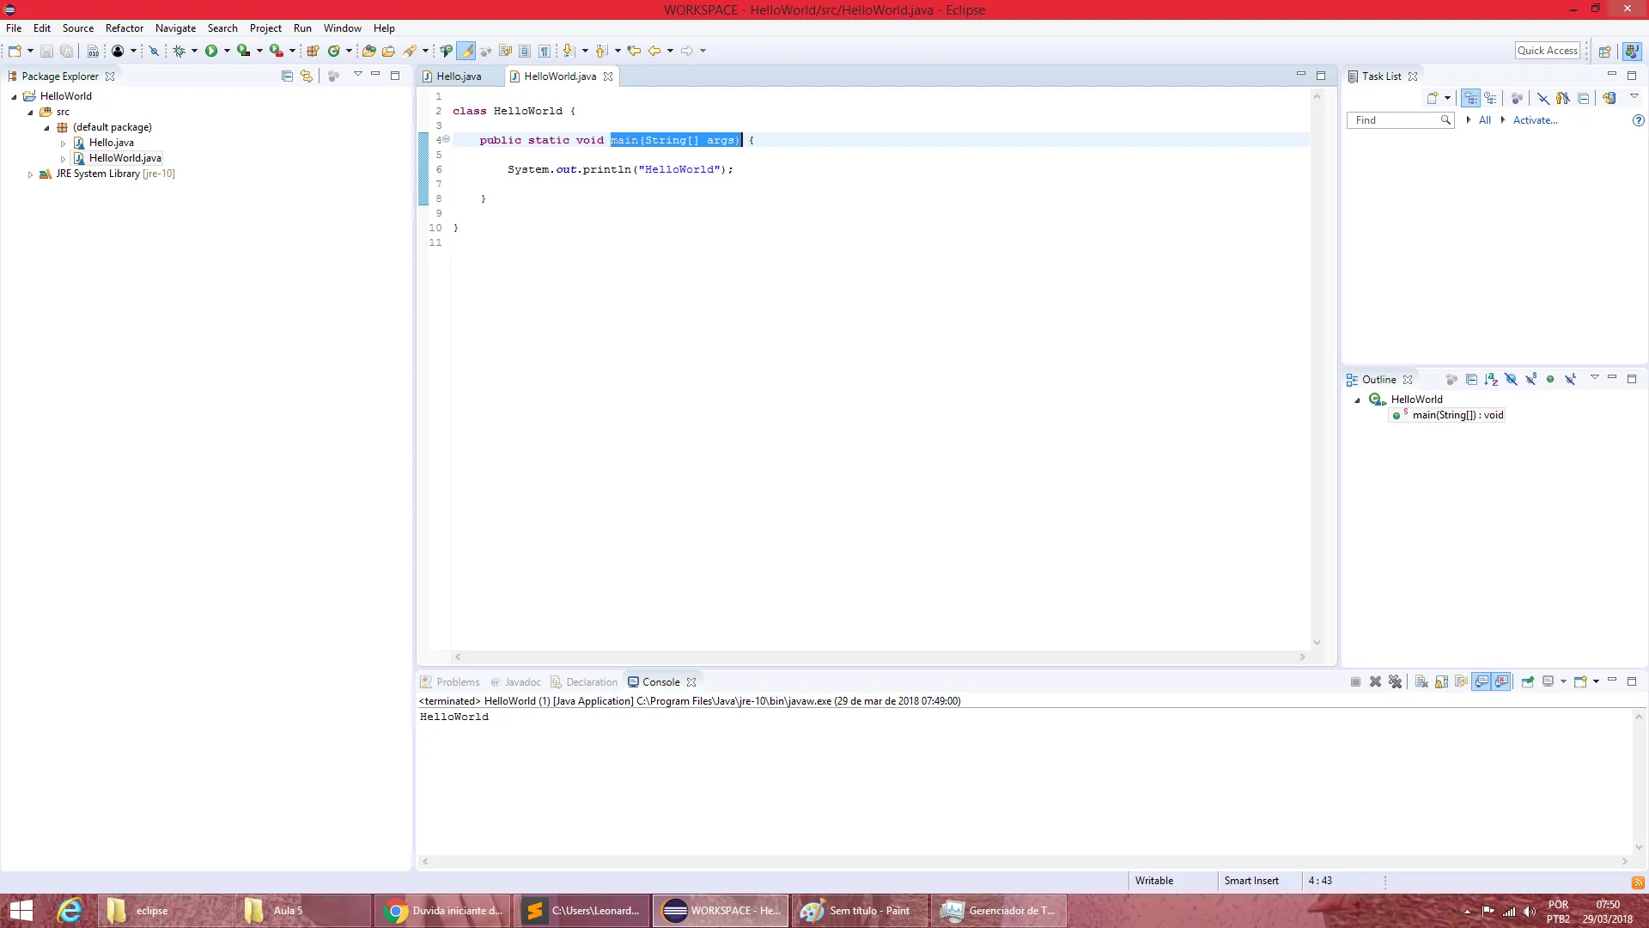
Task: Click the Debug bug icon
Action: pyautogui.click(x=179, y=51)
